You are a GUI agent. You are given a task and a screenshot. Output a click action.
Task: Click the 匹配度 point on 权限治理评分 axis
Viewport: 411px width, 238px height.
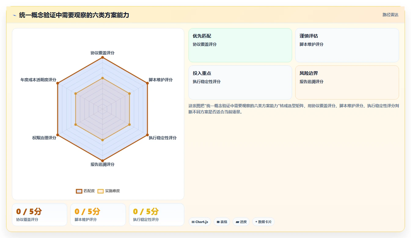coord(57,135)
